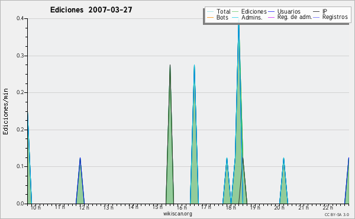This screenshot has width=355, height=219.
Task: Click the chart title Ediciones 2007-03-27
Action: (91, 10)
